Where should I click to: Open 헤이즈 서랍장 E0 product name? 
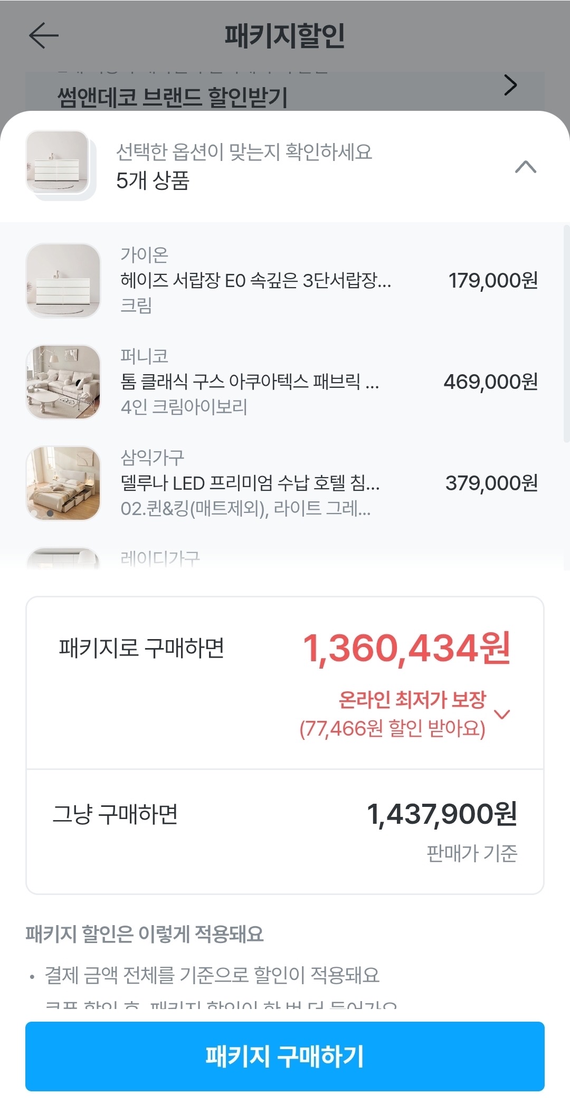point(255,280)
